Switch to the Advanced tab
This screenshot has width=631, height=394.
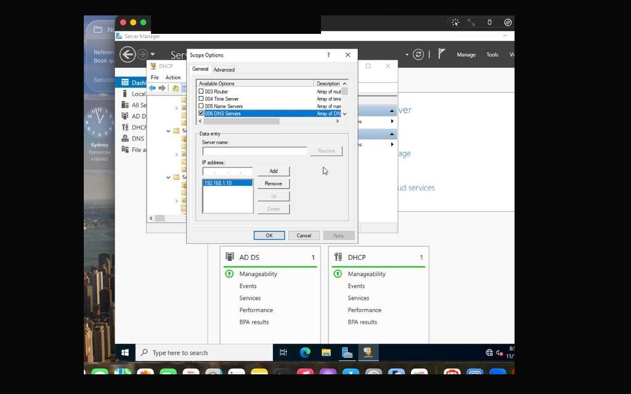[x=224, y=70]
